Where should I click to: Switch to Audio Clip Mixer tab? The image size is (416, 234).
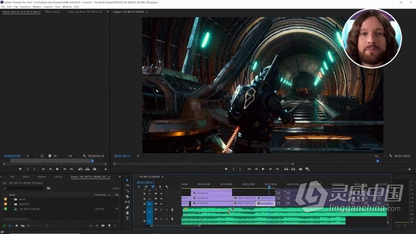coord(85,12)
